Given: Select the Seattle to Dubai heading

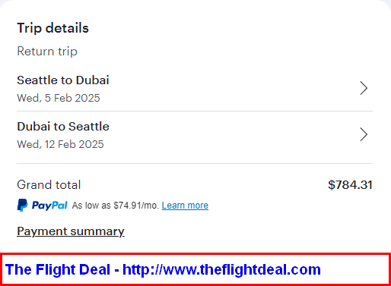Looking at the screenshot, I should [x=63, y=80].
